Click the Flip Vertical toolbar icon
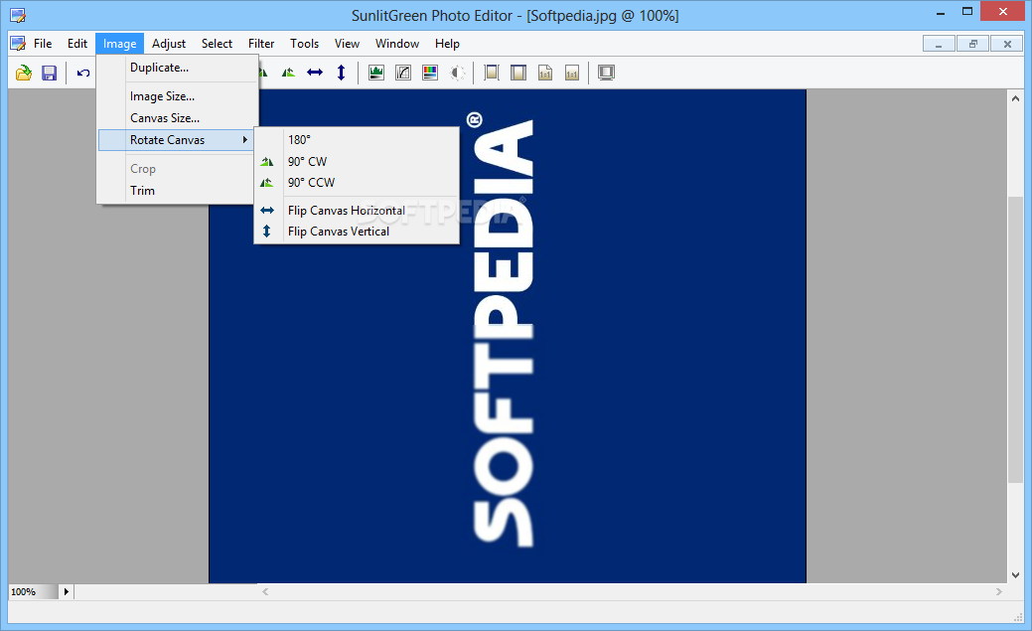This screenshot has height=631, width=1032. (341, 73)
